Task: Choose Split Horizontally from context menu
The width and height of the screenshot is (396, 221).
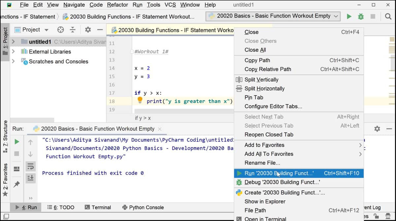Action: point(299,89)
